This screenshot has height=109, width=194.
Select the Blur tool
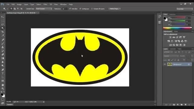tap(3, 62)
